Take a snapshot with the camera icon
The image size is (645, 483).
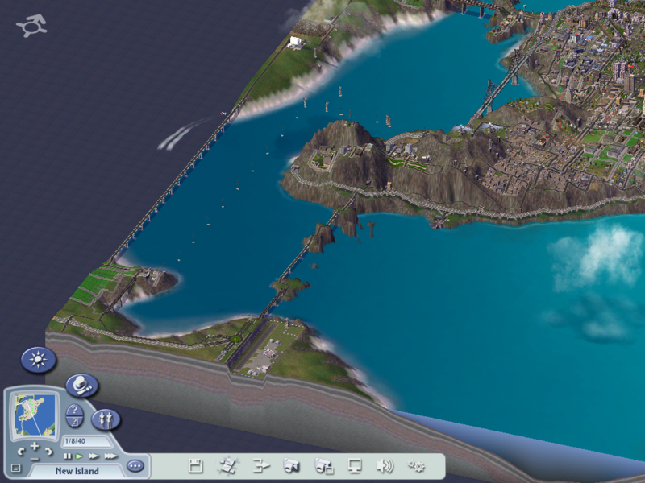[291, 465]
